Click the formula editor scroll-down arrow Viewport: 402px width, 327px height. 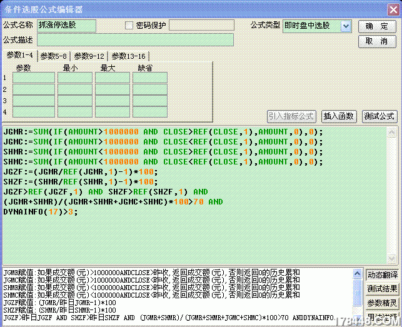tap(392, 258)
